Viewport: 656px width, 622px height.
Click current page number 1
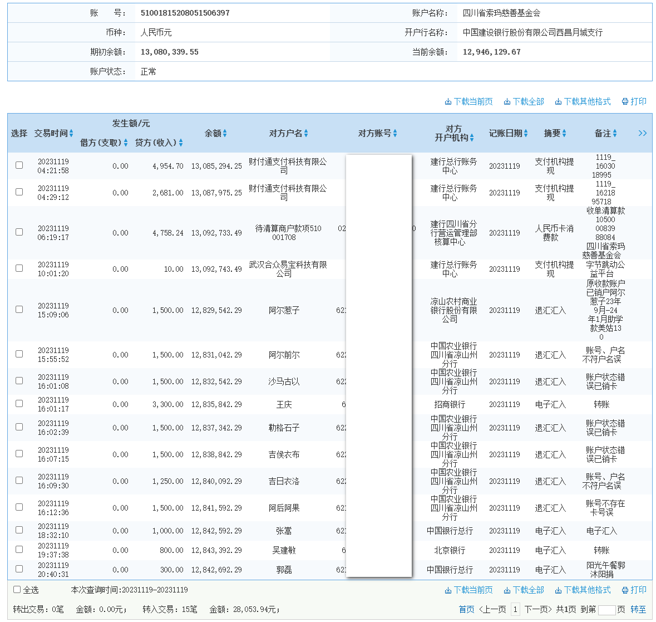(515, 609)
